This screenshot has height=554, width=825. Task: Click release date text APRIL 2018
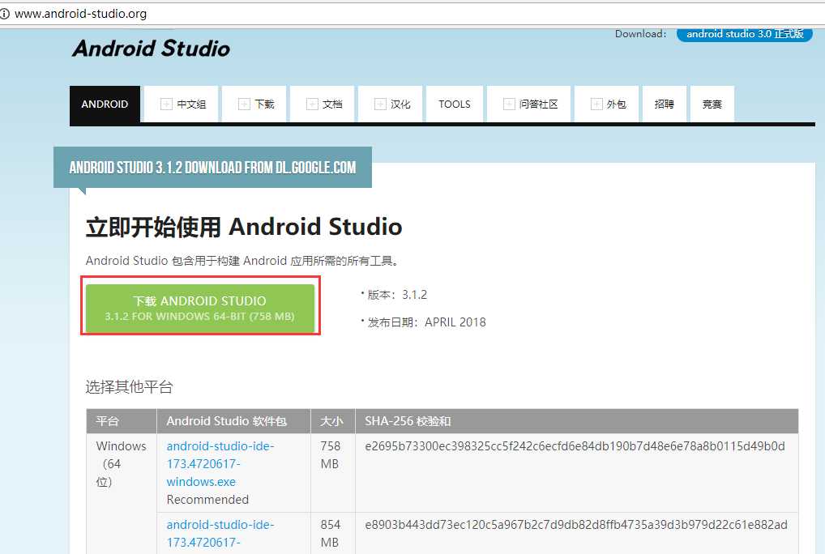point(455,322)
